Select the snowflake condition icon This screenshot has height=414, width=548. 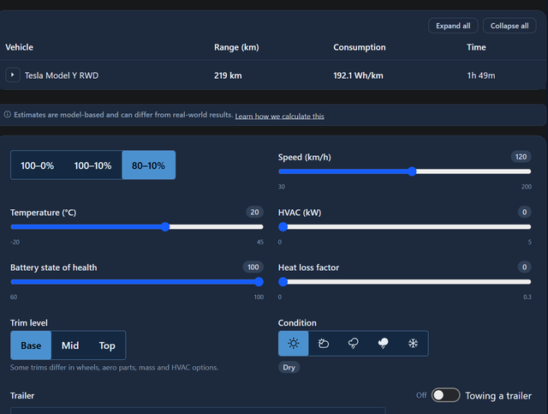[413, 344]
